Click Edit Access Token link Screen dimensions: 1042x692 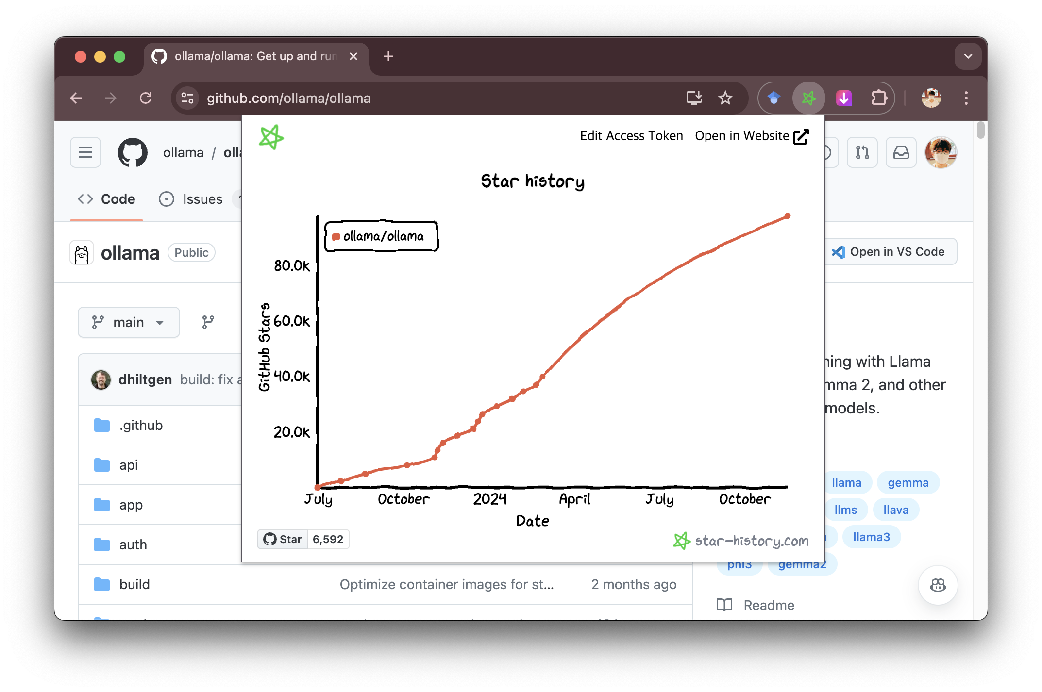coord(631,136)
